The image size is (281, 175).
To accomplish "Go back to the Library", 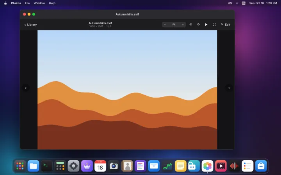I will pyautogui.click(x=30, y=24).
